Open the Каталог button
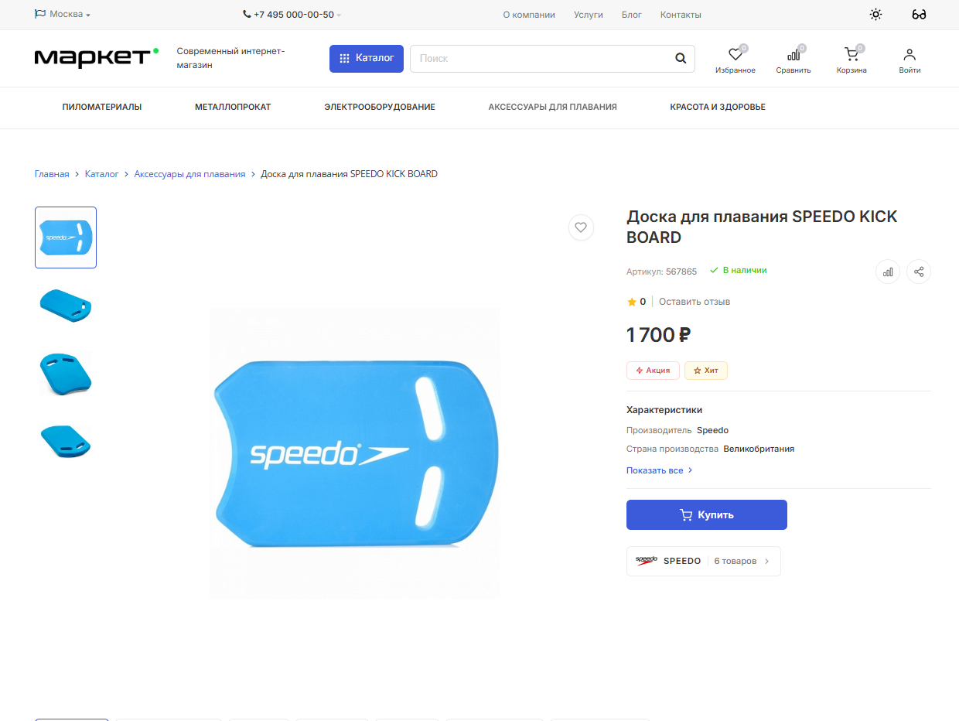Screen dimensions: 959x721 367,58
